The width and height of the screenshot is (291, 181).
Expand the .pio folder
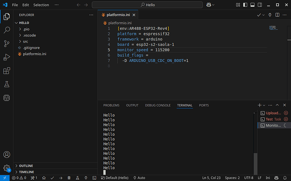point(56,29)
